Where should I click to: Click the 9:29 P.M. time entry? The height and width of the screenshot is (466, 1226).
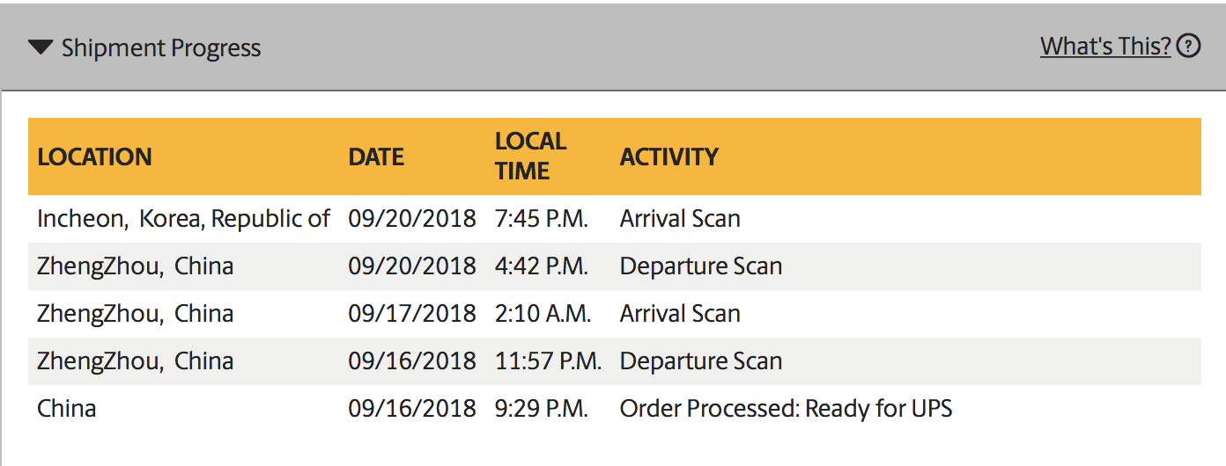[542, 409]
